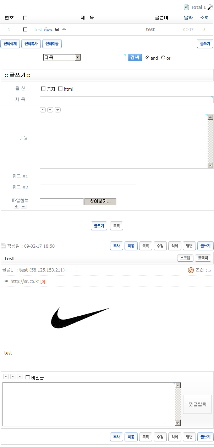Click the 트랙백 trackback button
The width and height of the screenshot is (214, 447).
(x=203, y=258)
